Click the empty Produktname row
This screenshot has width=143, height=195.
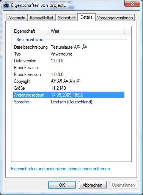(x=69, y=68)
